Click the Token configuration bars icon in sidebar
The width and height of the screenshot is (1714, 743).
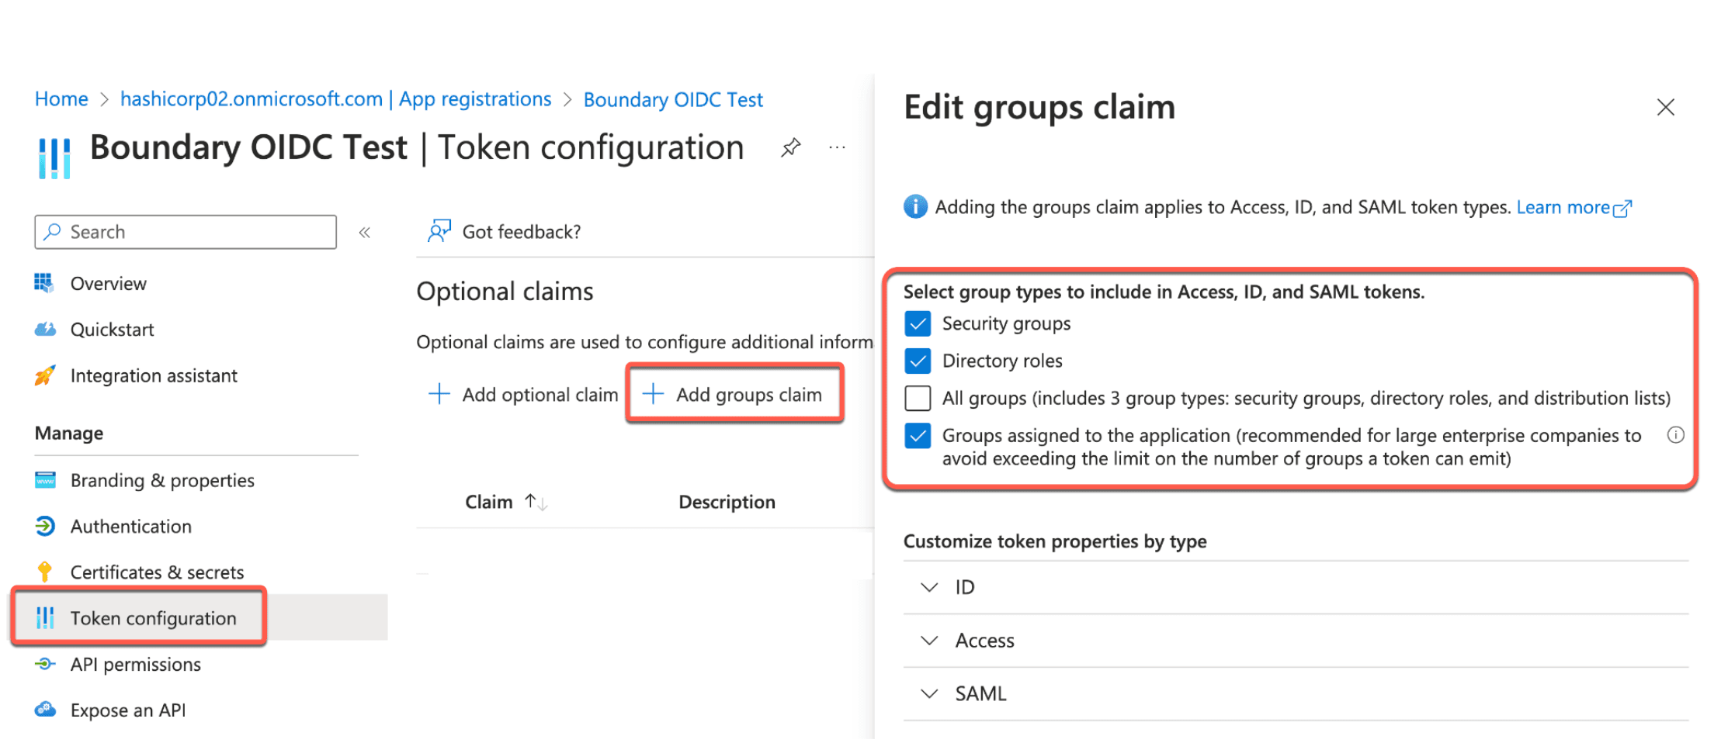pyautogui.click(x=45, y=617)
